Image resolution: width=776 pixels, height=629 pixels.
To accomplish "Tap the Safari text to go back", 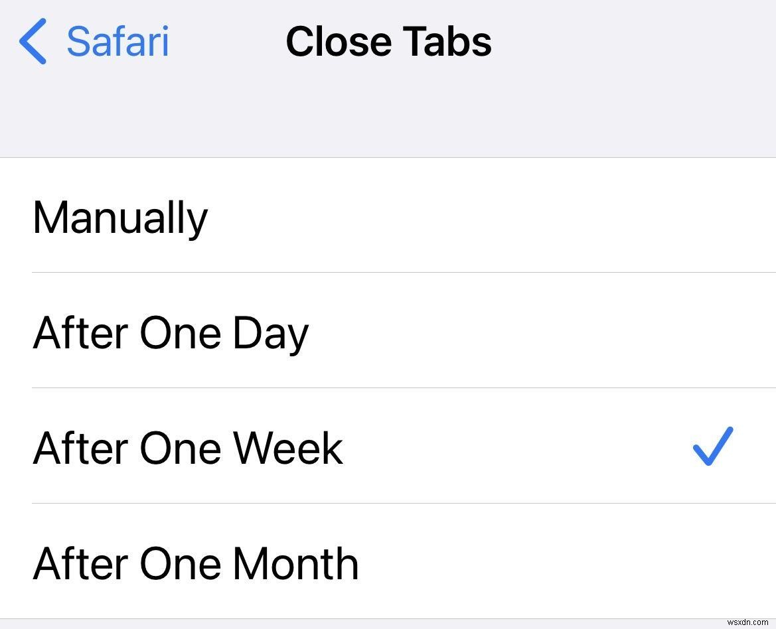I will click(x=117, y=41).
